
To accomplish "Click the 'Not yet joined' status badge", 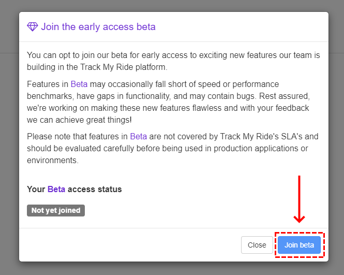I will tap(56, 210).
